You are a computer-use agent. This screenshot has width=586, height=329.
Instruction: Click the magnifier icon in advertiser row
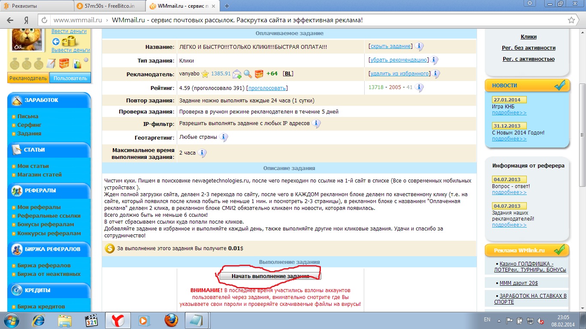point(248,74)
